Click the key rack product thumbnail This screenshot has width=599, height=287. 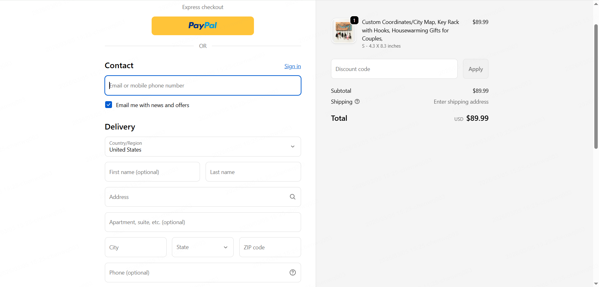click(x=343, y=31)
